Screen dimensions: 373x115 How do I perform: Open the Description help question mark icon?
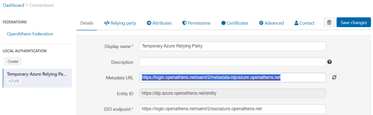(330, 62)
